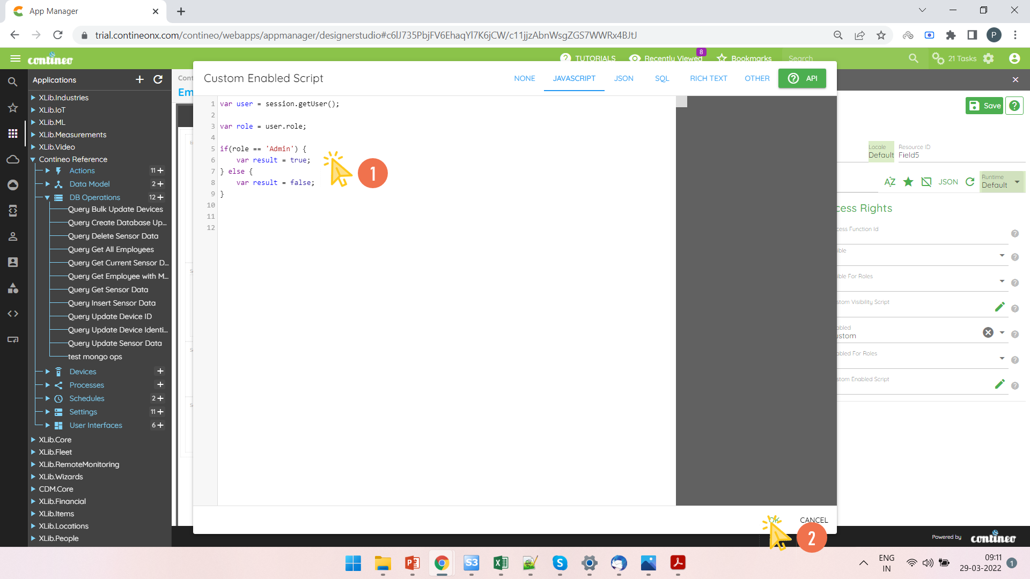Click the star icon in the properties toolbar

point(909,182)
